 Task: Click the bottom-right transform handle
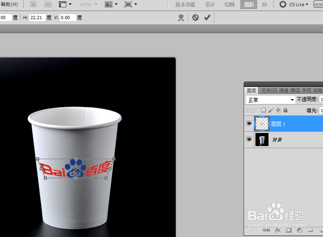tap(106, 178)
